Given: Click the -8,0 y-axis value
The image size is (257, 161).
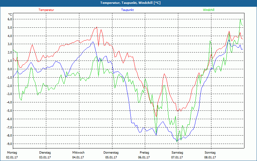Looking at the screenshot, I should [x=10, y=136].
